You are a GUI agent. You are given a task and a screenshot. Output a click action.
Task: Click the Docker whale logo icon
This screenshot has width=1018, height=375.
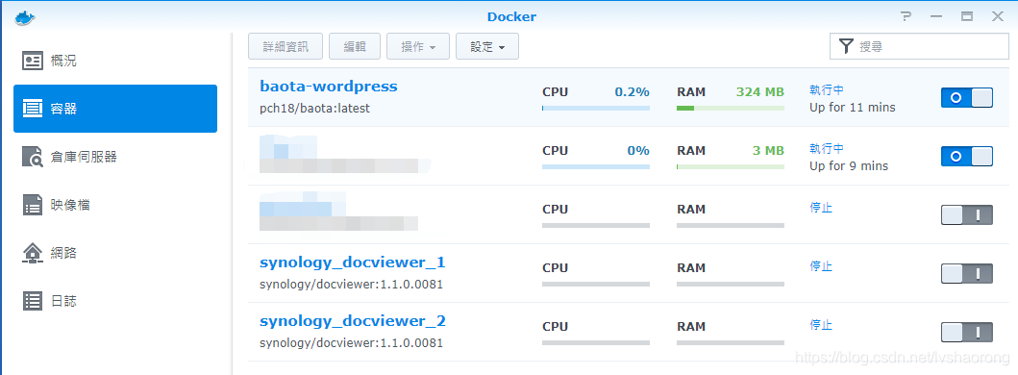(25, 17)
